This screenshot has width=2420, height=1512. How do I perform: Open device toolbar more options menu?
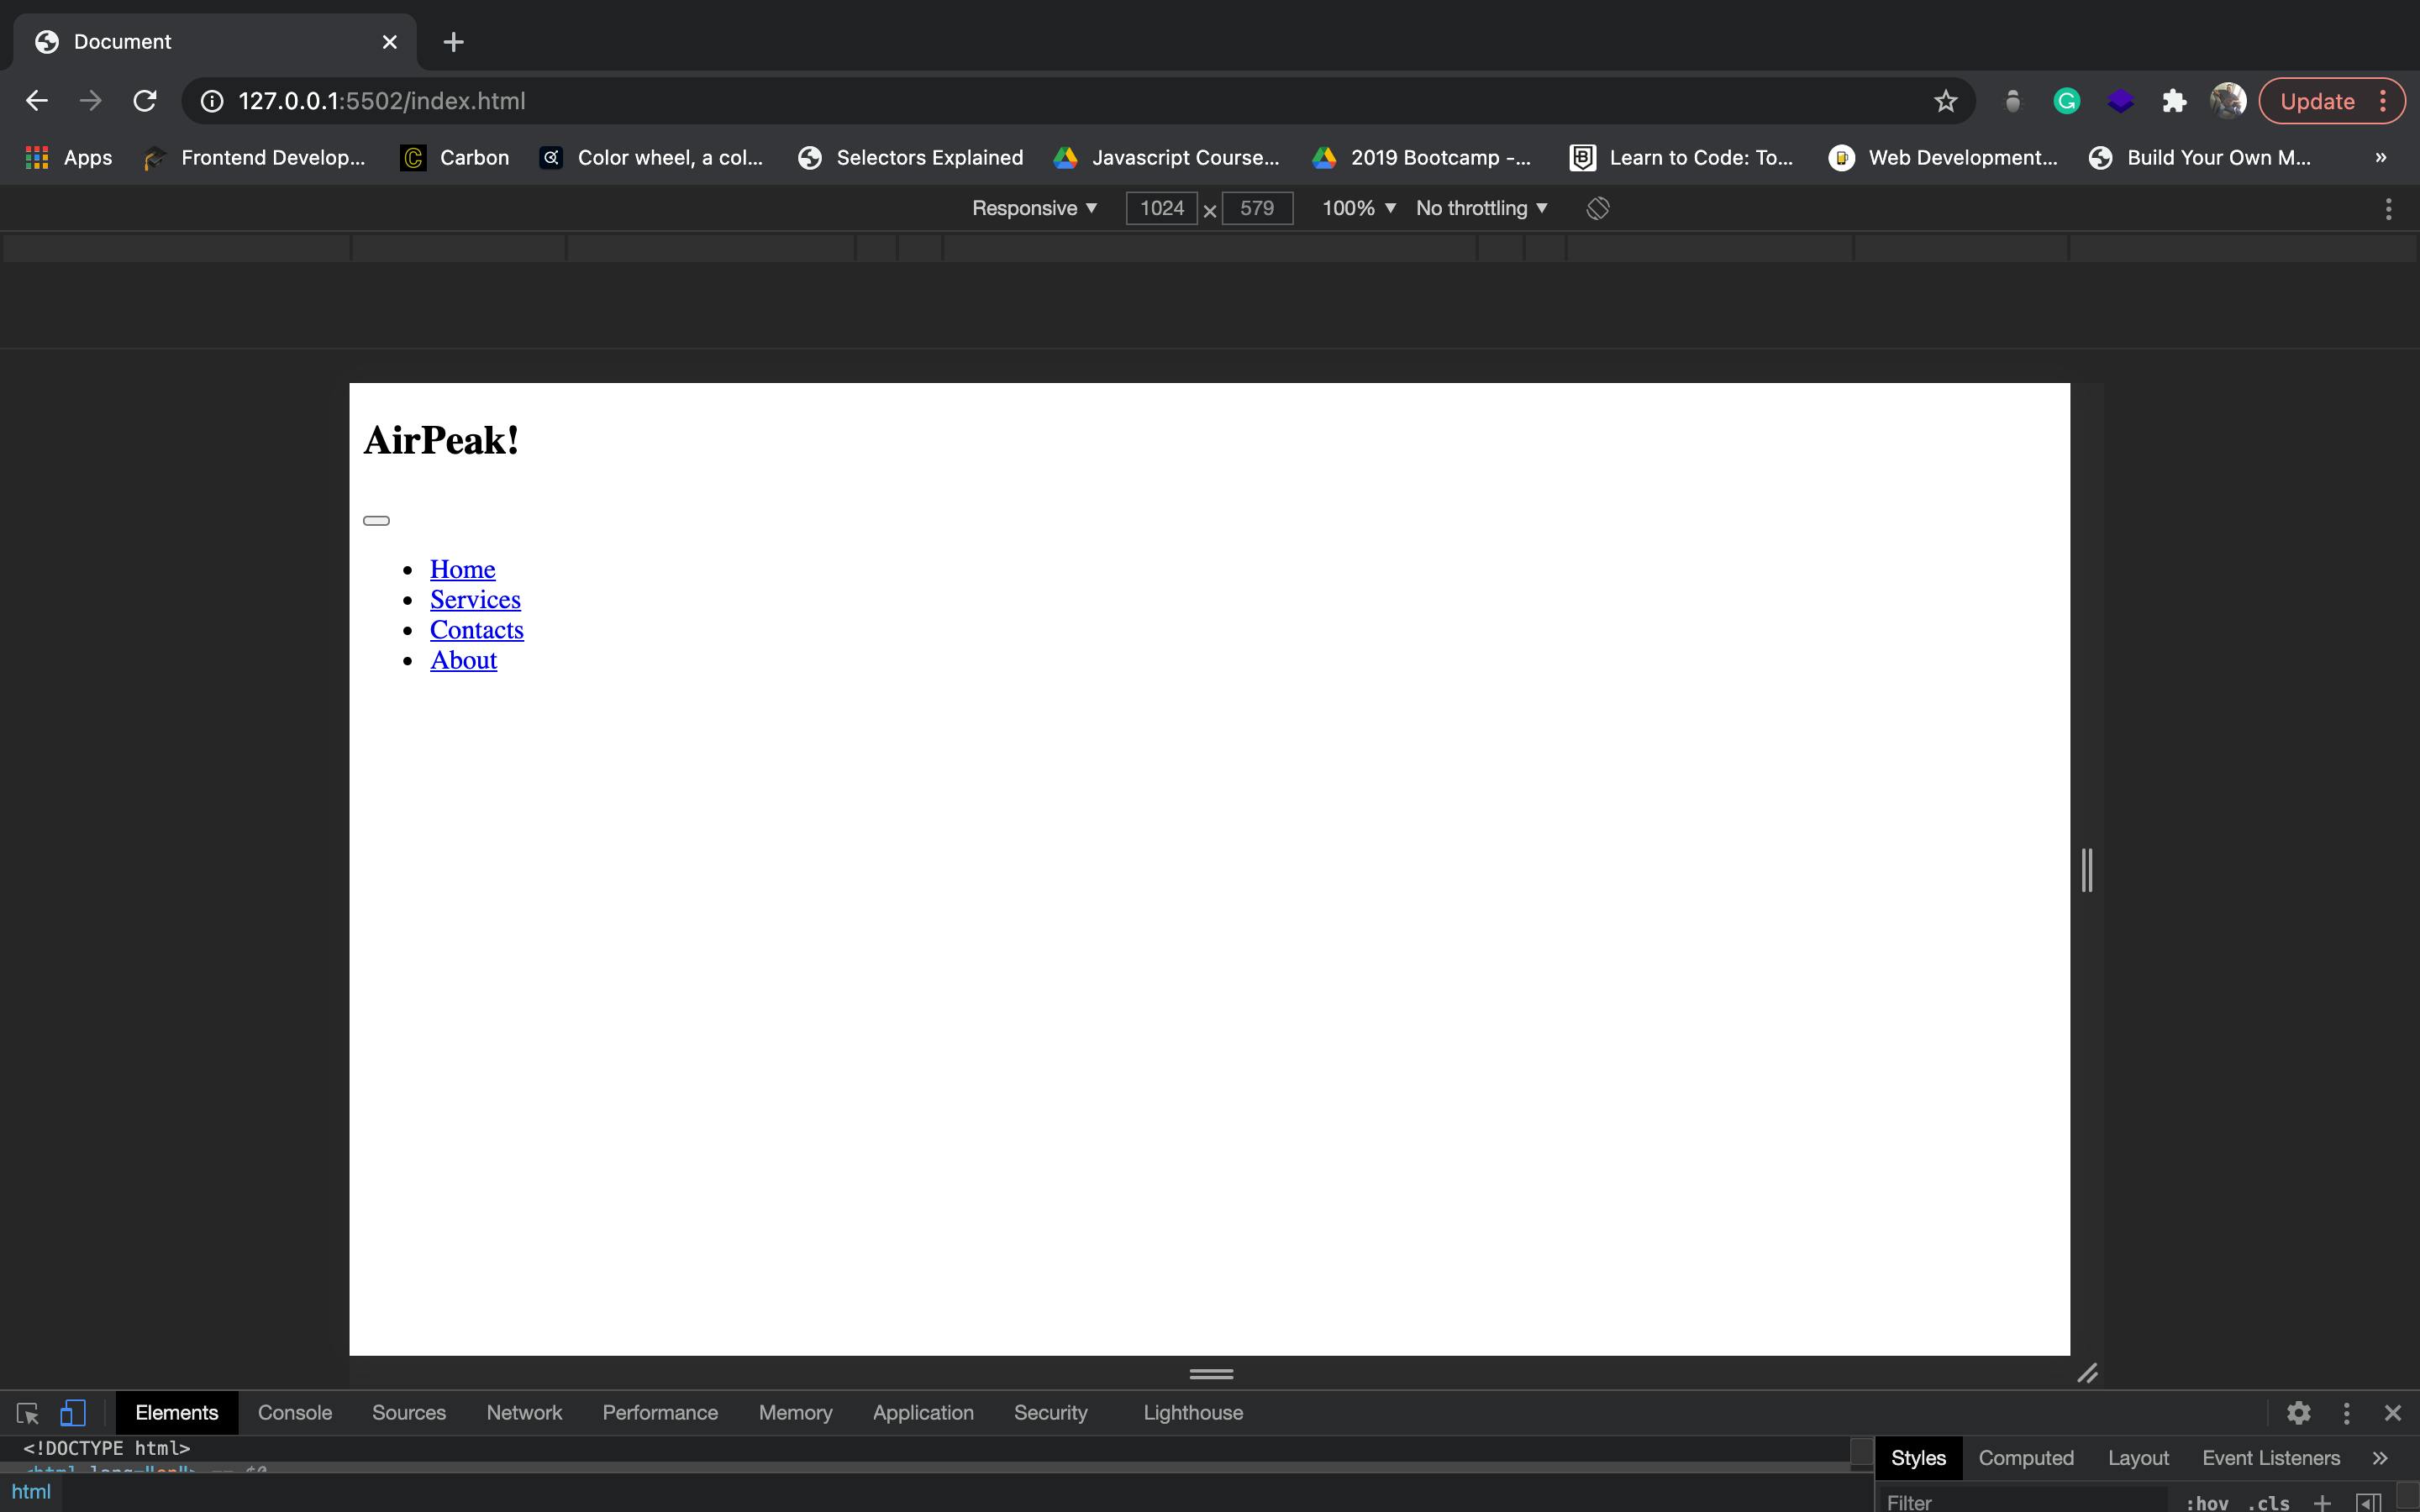click(x=2389, y=208)
